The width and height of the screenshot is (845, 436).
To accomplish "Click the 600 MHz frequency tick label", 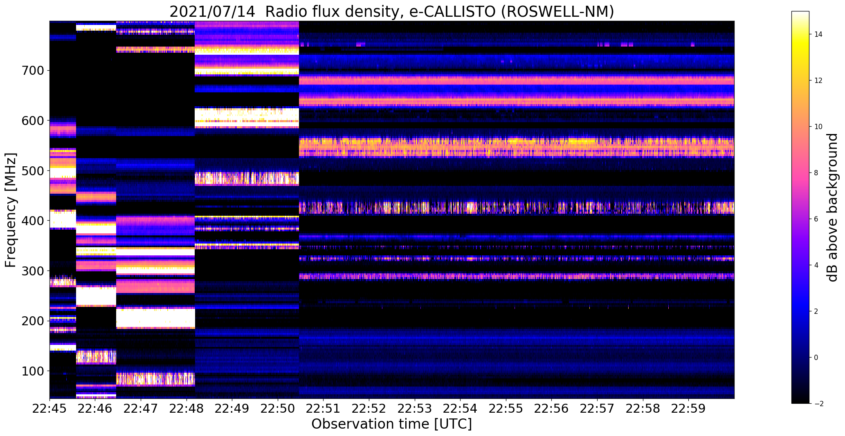I will click(x=32, y=121).
